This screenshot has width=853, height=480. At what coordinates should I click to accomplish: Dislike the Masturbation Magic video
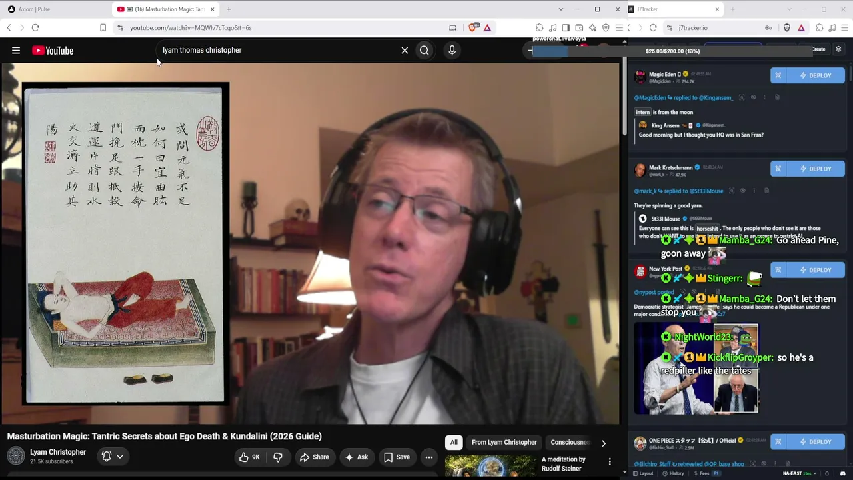coord(278,457)
